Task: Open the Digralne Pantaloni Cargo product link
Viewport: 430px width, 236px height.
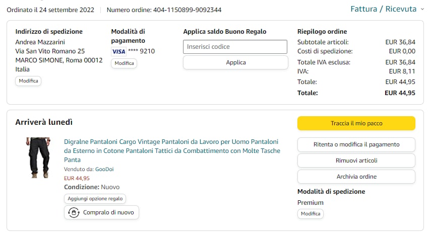Action: pyautogui.click(x=172, y=150)
